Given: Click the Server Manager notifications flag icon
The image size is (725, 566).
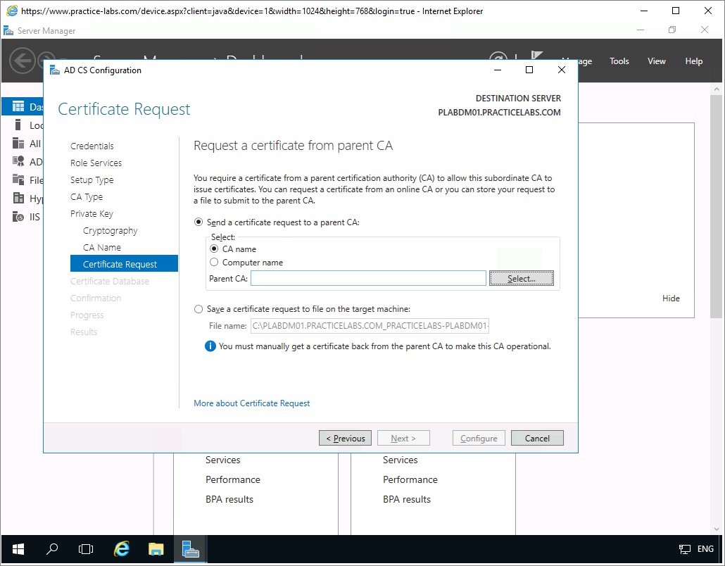Looking at the screenshot, I should [536, 56].
